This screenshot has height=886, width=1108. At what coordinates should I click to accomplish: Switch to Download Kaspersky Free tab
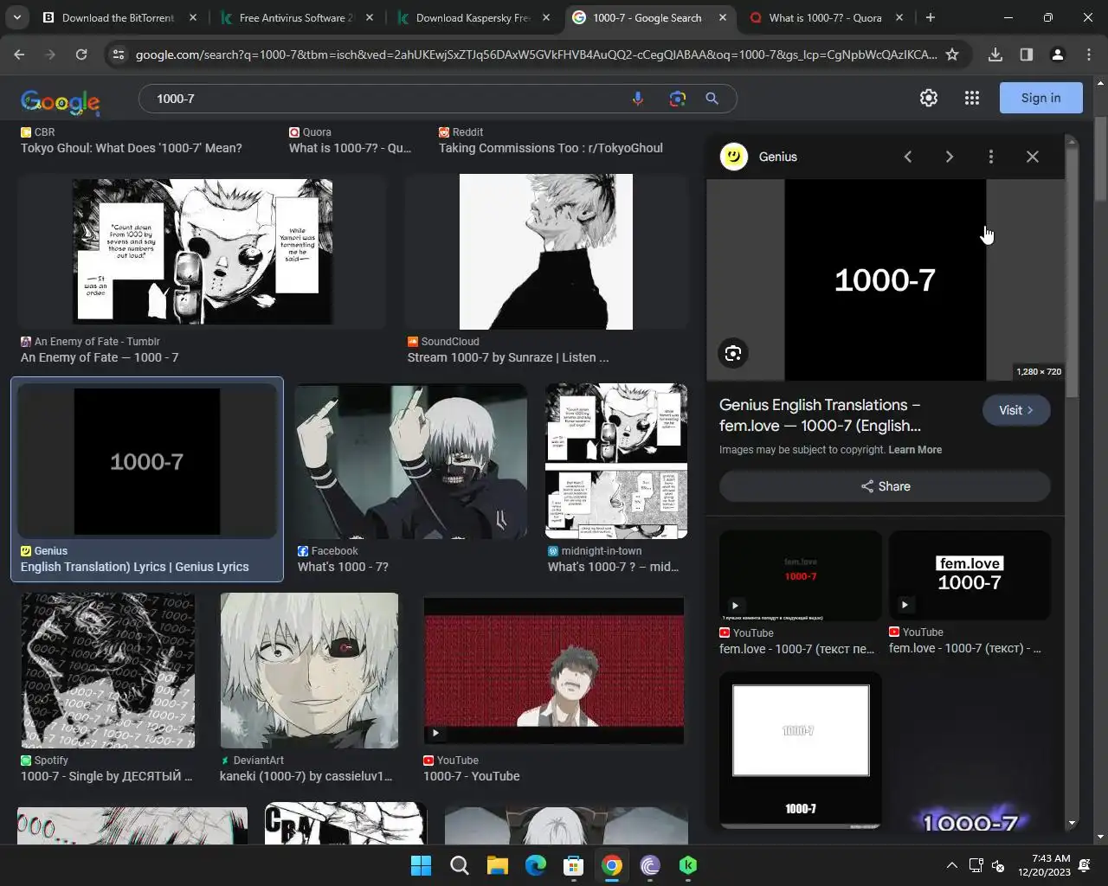click(x=472, y=17)
